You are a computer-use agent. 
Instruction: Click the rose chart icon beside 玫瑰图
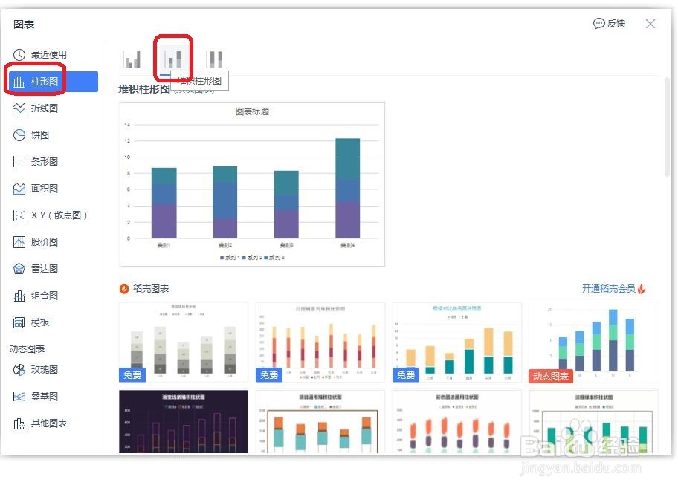(19, 370)
